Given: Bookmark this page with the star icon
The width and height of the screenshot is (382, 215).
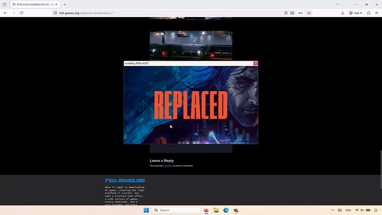Looking at the screenshot, I should click(309, 13).
